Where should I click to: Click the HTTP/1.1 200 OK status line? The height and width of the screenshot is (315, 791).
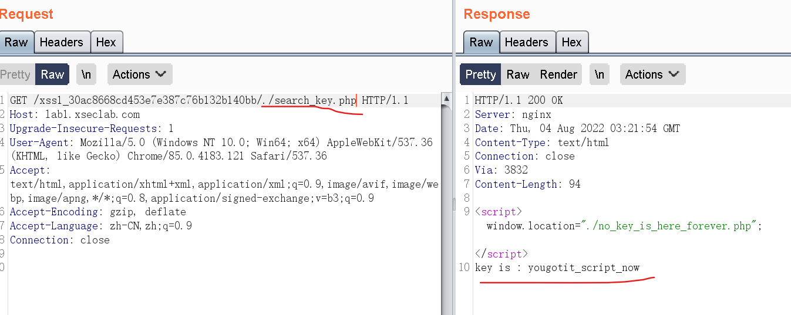click(519, 100)
